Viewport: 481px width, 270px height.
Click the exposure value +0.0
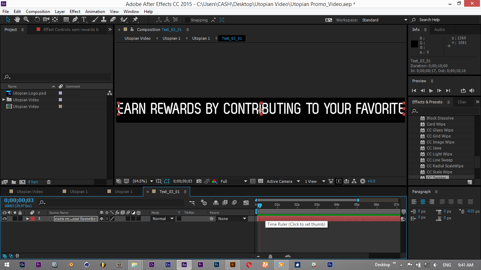click(x=371, y=181)
